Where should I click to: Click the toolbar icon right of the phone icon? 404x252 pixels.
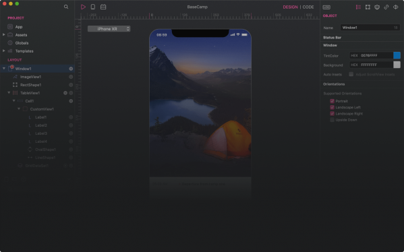[x=103, y=7]
